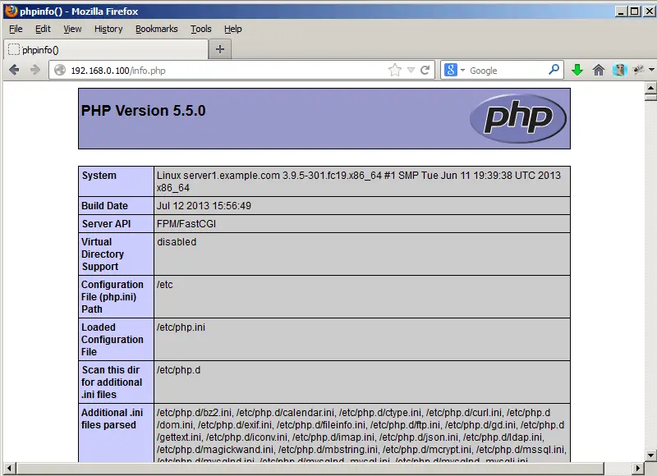Click the '/etc/php.d' value

click(178, 370)
